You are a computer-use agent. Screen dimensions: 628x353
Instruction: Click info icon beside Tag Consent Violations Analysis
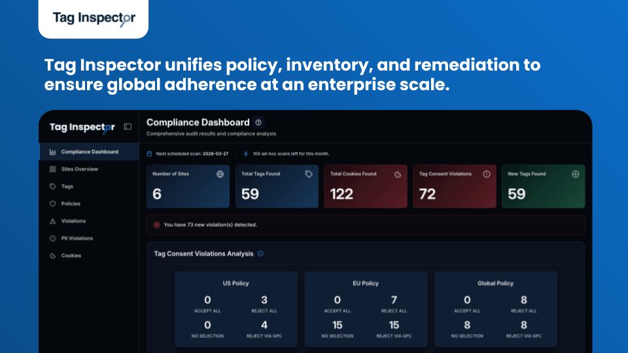coord(261,254)
